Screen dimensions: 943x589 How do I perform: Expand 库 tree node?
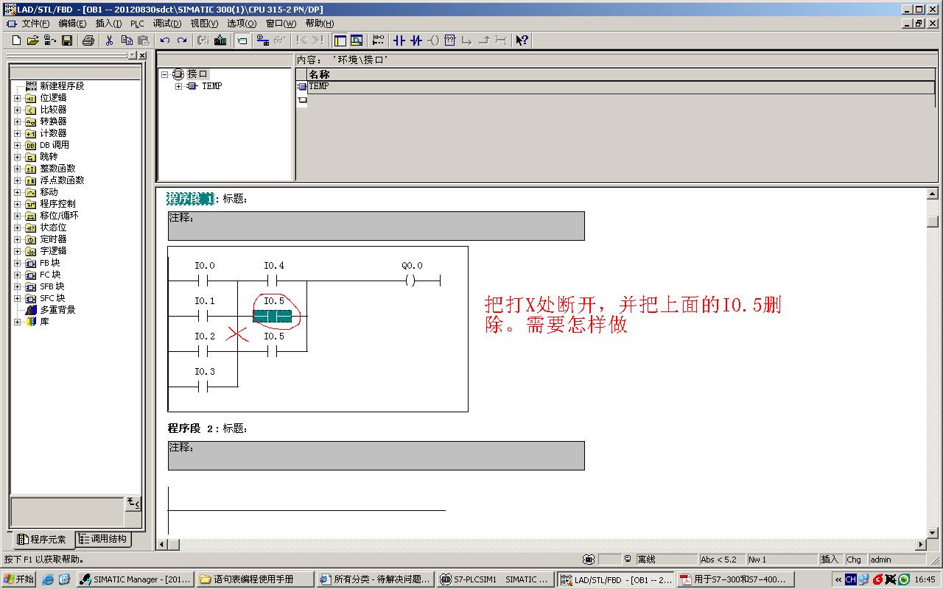pyautogui.click(x=18, y=322)
